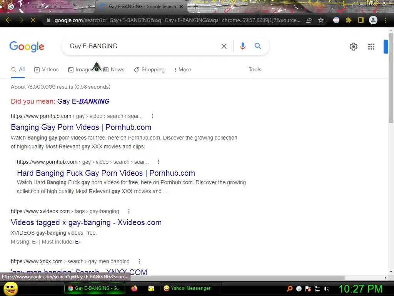Open the smiley face Start button

point(10,288)
